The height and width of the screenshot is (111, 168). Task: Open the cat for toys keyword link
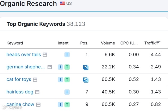tap(19, 79)
